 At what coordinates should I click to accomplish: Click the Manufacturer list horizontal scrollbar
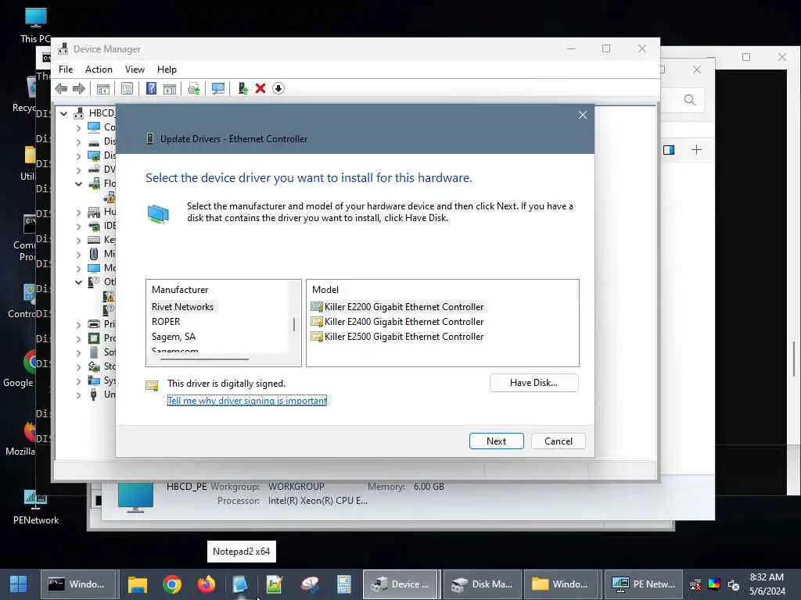[x=204, y=359]
